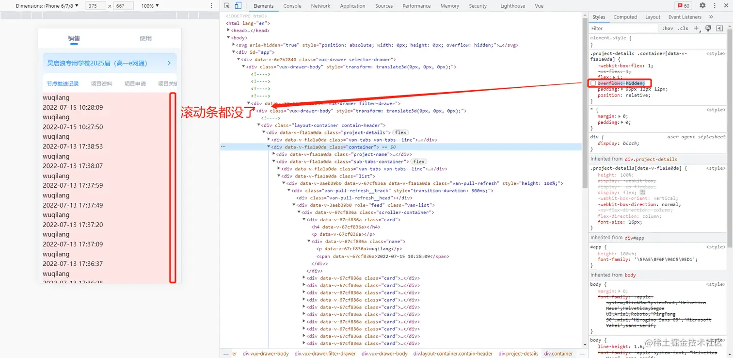Click the three-dot gutter on selected container node
733x358 pixels.
click(223, 146)
